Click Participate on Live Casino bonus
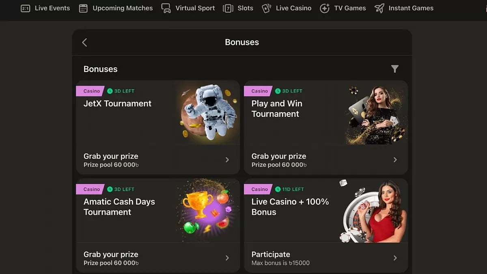 [x=271, y=254]
